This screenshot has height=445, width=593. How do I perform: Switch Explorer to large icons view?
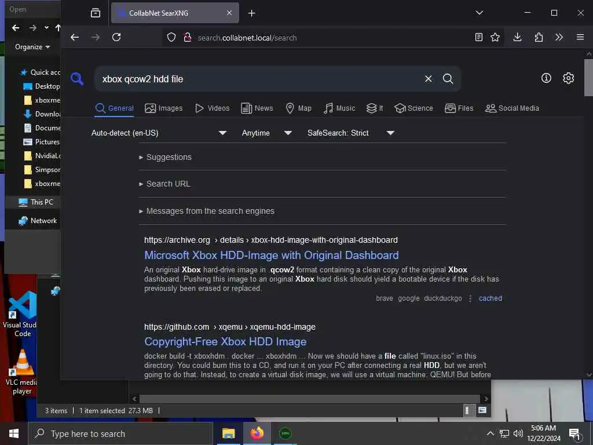pyautogui.click(x=482, y=410)
